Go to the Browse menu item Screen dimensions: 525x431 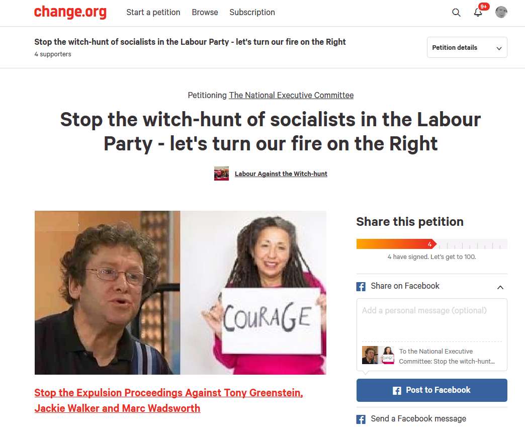pos(205,13)
